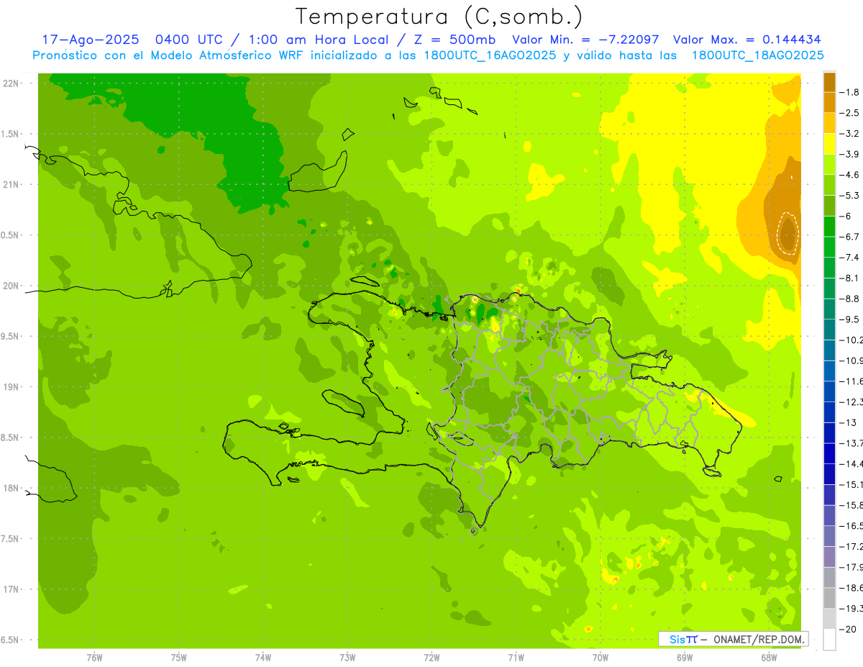Pick the legend swatch between -4.6 and -5.3
Viewport: 863px width, 667px height.
(x=829, y=185)
